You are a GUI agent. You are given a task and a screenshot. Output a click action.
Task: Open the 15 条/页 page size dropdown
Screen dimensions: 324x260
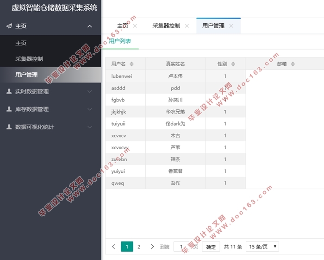click(x=262, y=247)
